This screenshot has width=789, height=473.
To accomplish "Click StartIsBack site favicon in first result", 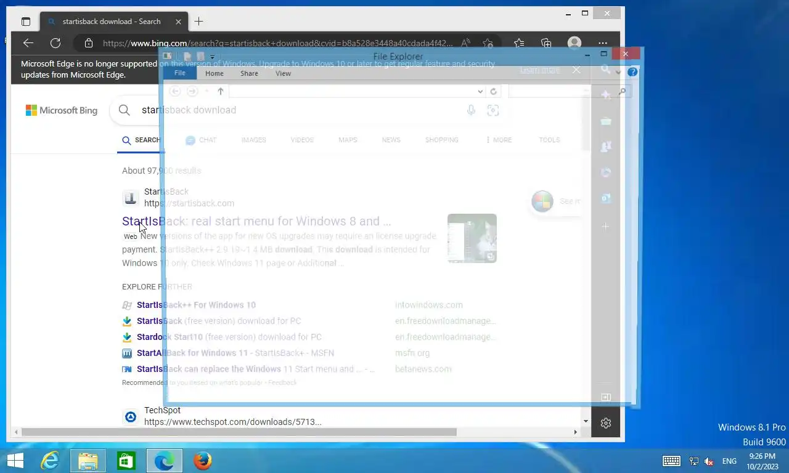I will click(x=130, y=198).
